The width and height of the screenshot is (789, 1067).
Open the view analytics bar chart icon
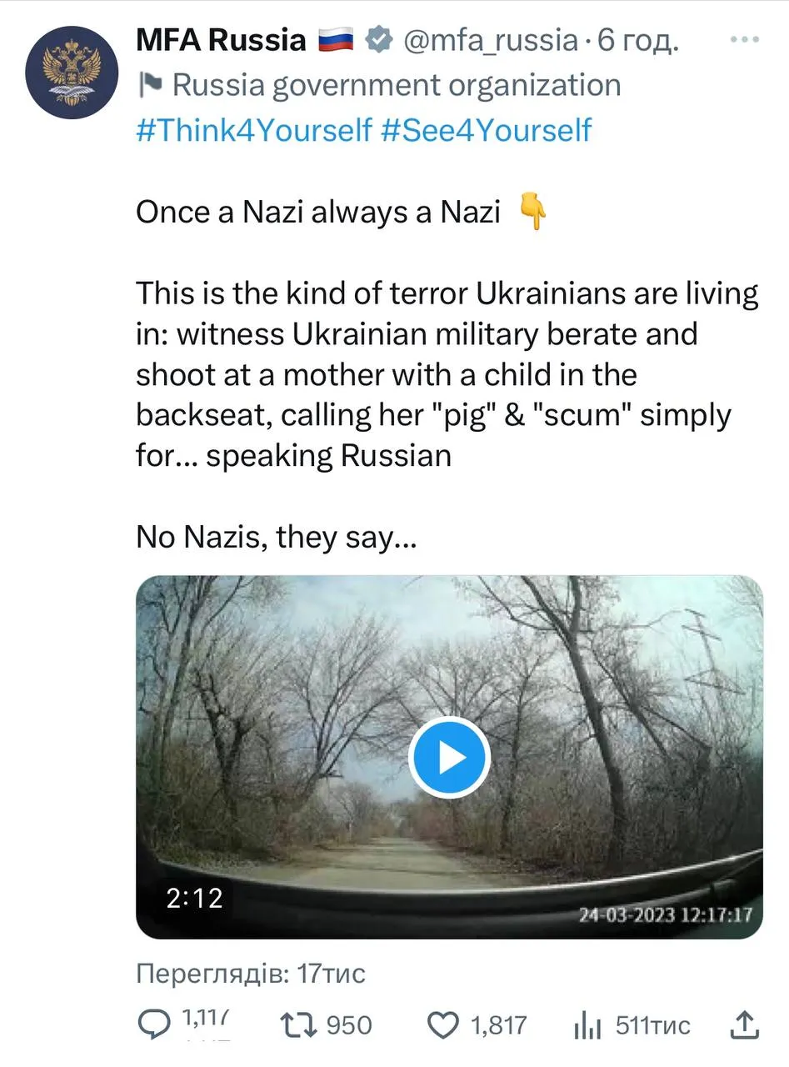coord(587,1024)
